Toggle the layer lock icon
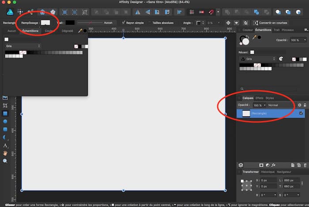The width and height of the screenshot is (309, 207). (305, 105)
